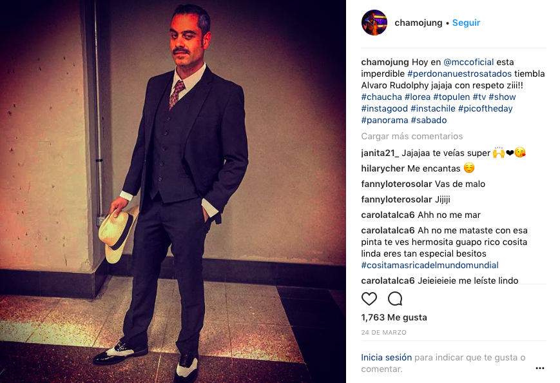
Task: Open chamojung username in post header
Action: (x=418, y=23)
